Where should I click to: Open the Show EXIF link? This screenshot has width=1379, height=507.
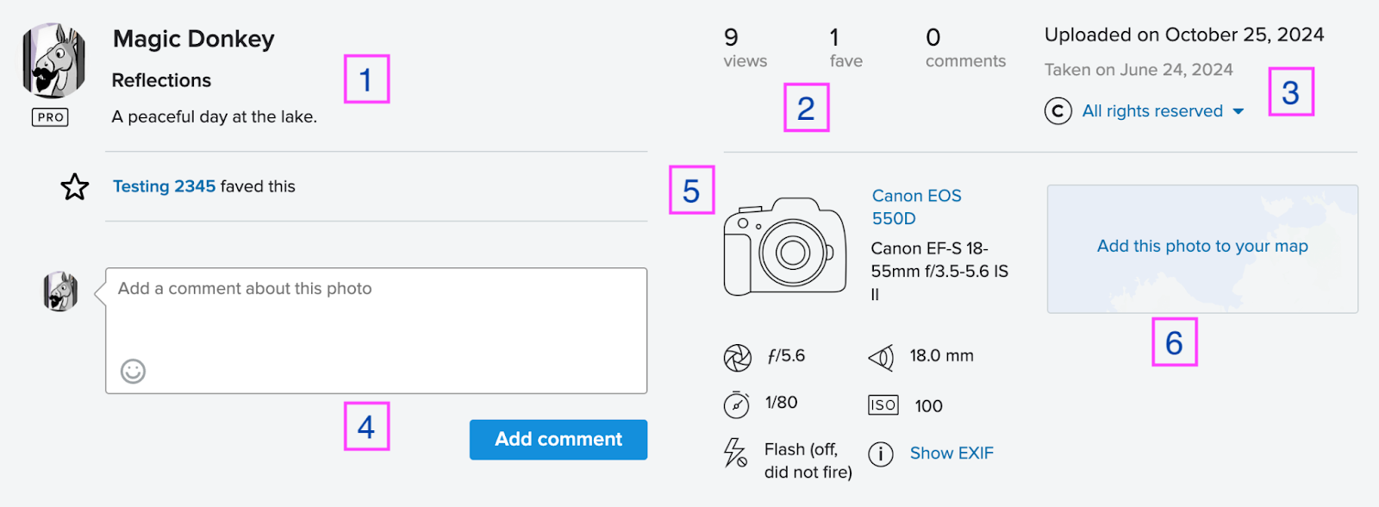[952, 454]
